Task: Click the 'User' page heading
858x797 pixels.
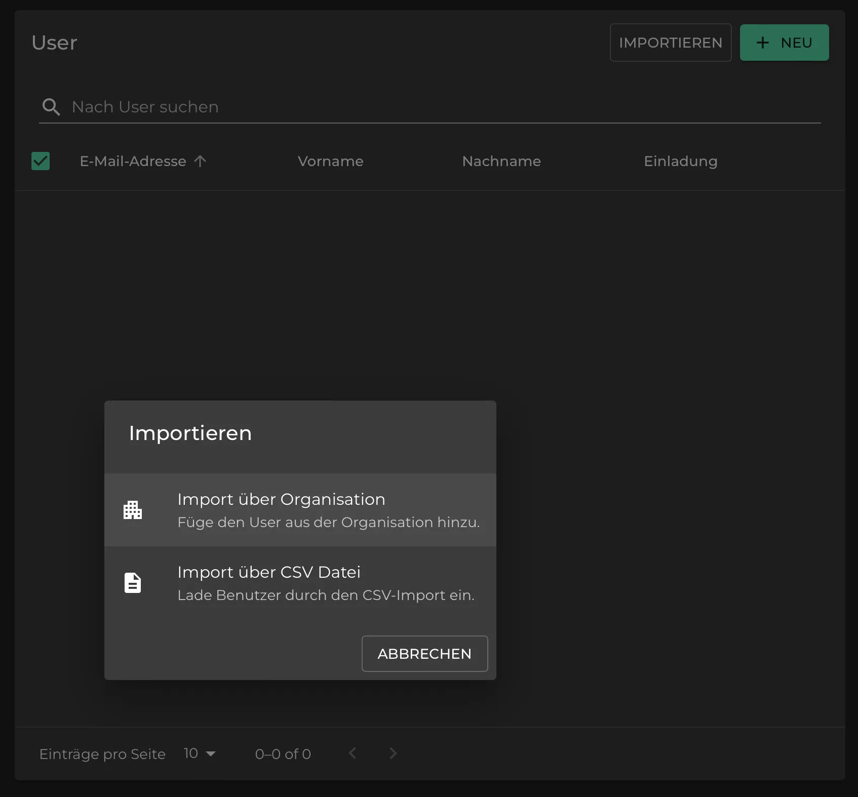Action: pyautogui.click(x=54, y=43)
